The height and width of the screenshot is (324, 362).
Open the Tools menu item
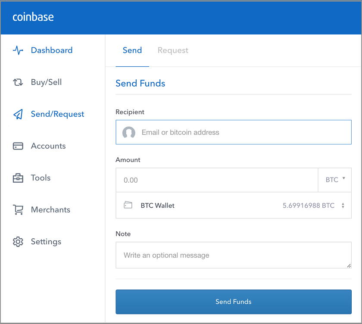(41, 178)
